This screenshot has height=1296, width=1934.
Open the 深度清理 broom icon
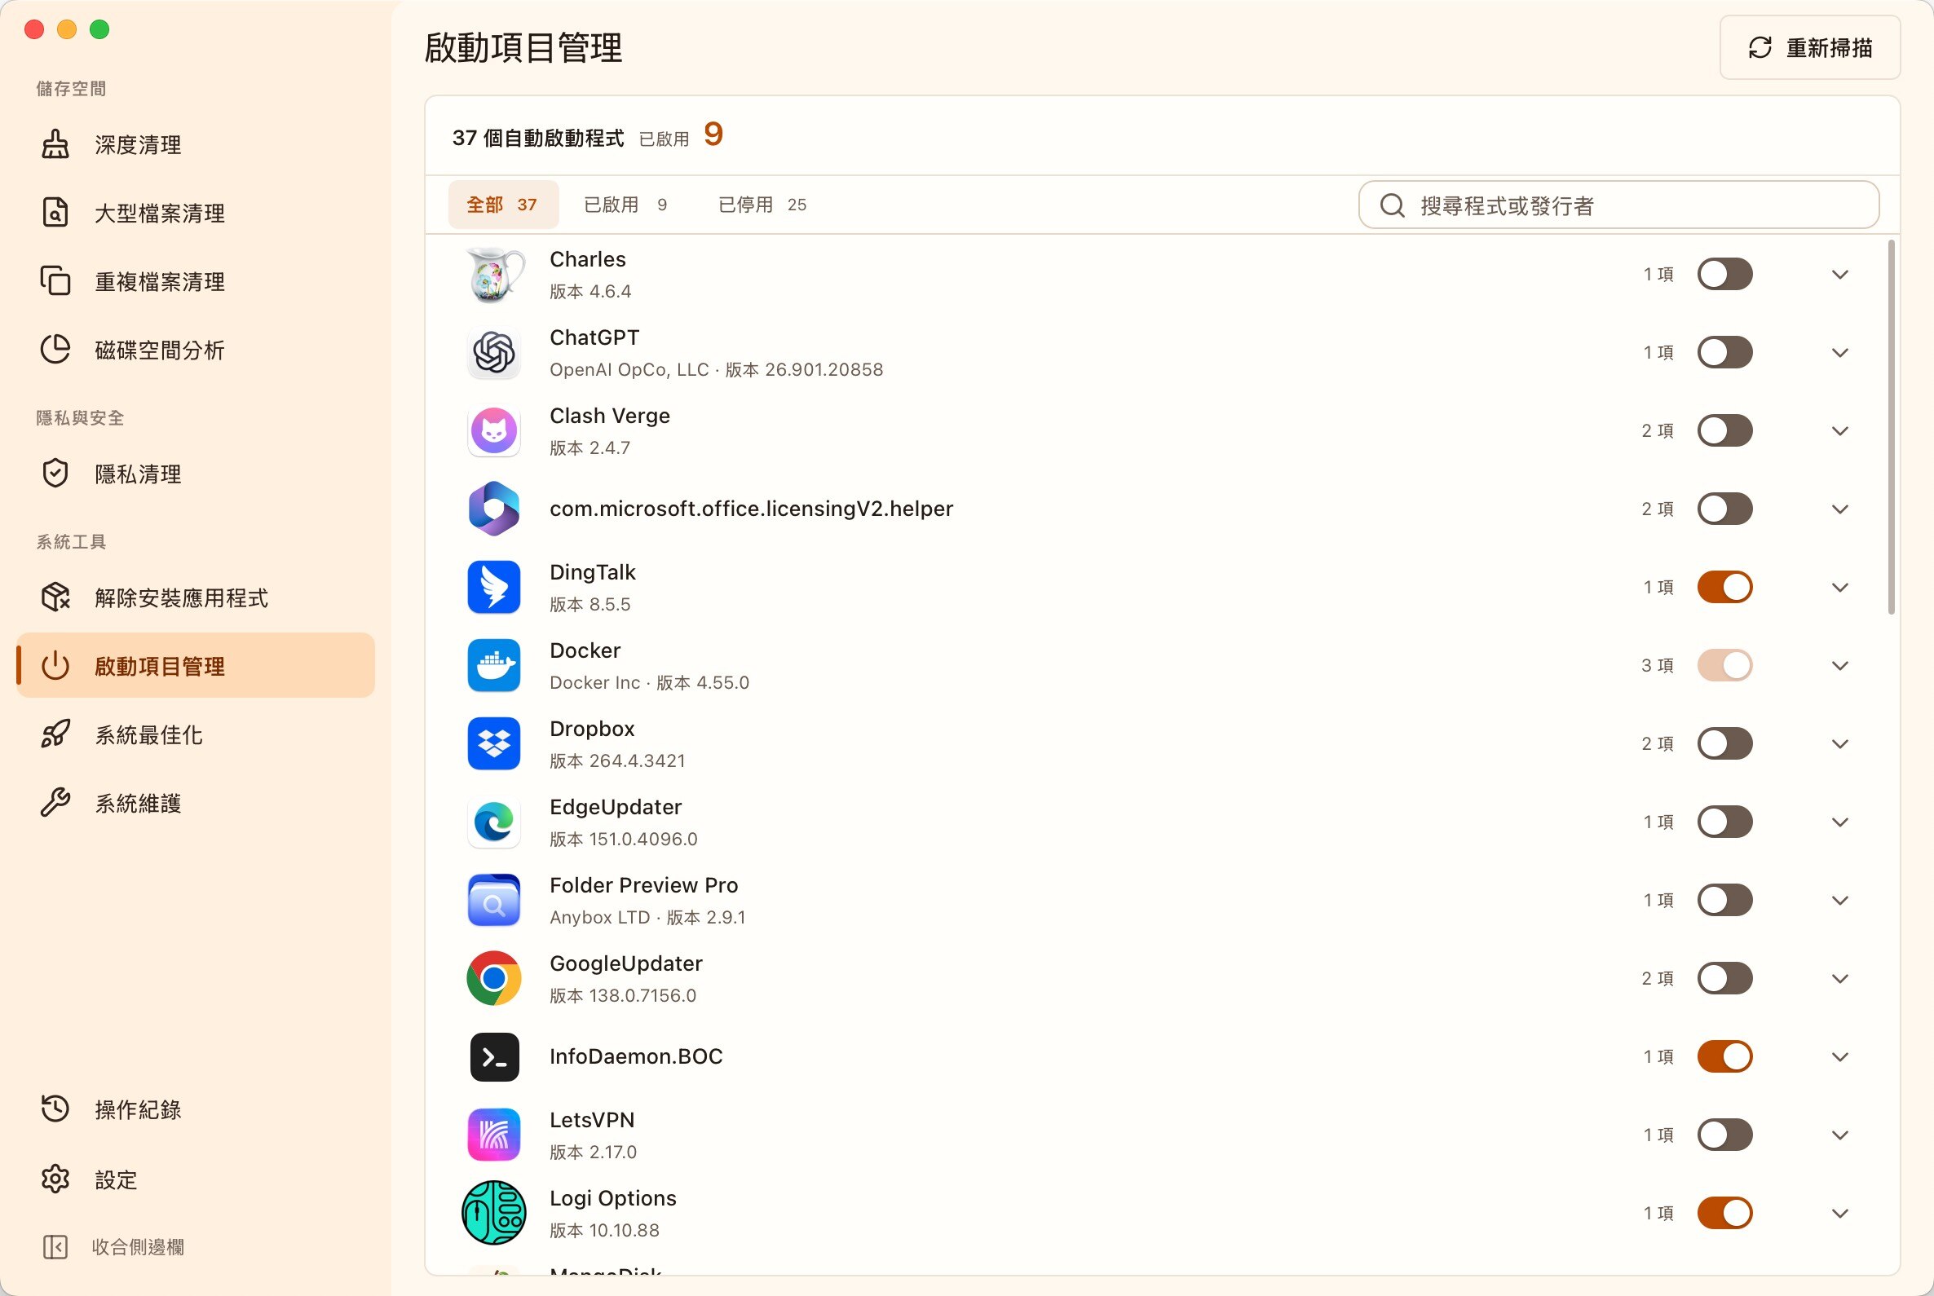(x=55, y=144)
